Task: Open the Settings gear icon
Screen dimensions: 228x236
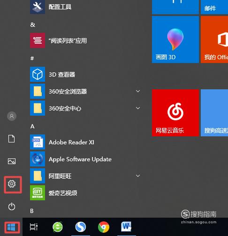Action: [12, 184]
